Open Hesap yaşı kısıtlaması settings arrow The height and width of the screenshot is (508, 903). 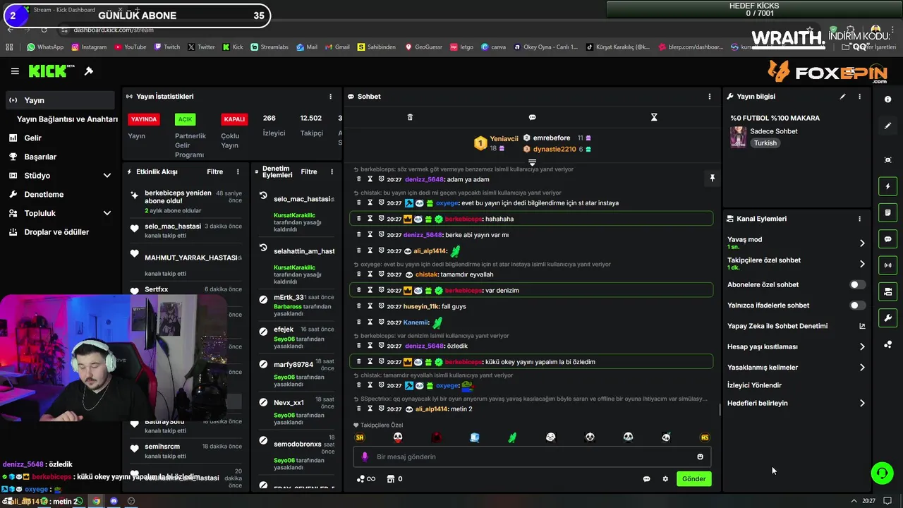[862, 347]
